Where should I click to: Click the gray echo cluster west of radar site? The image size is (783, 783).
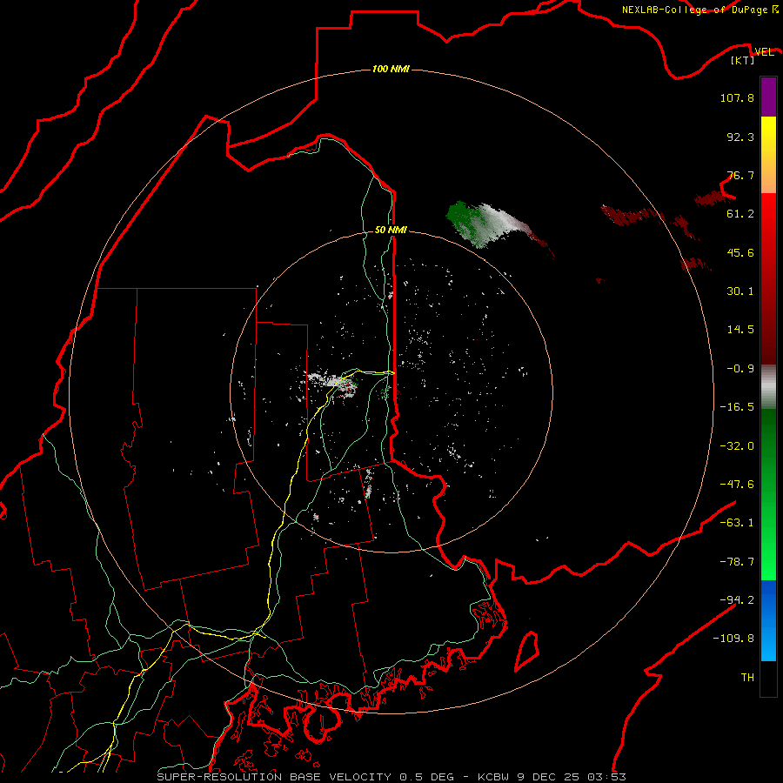click(332, 383)
